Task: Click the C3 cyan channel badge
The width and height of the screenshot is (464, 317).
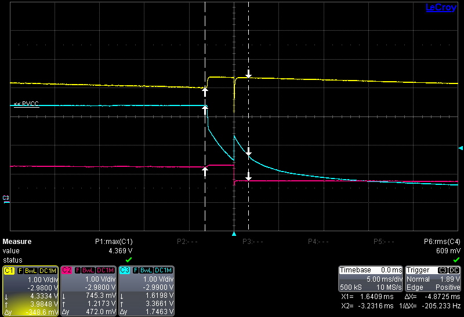Action: coord(125,270)
